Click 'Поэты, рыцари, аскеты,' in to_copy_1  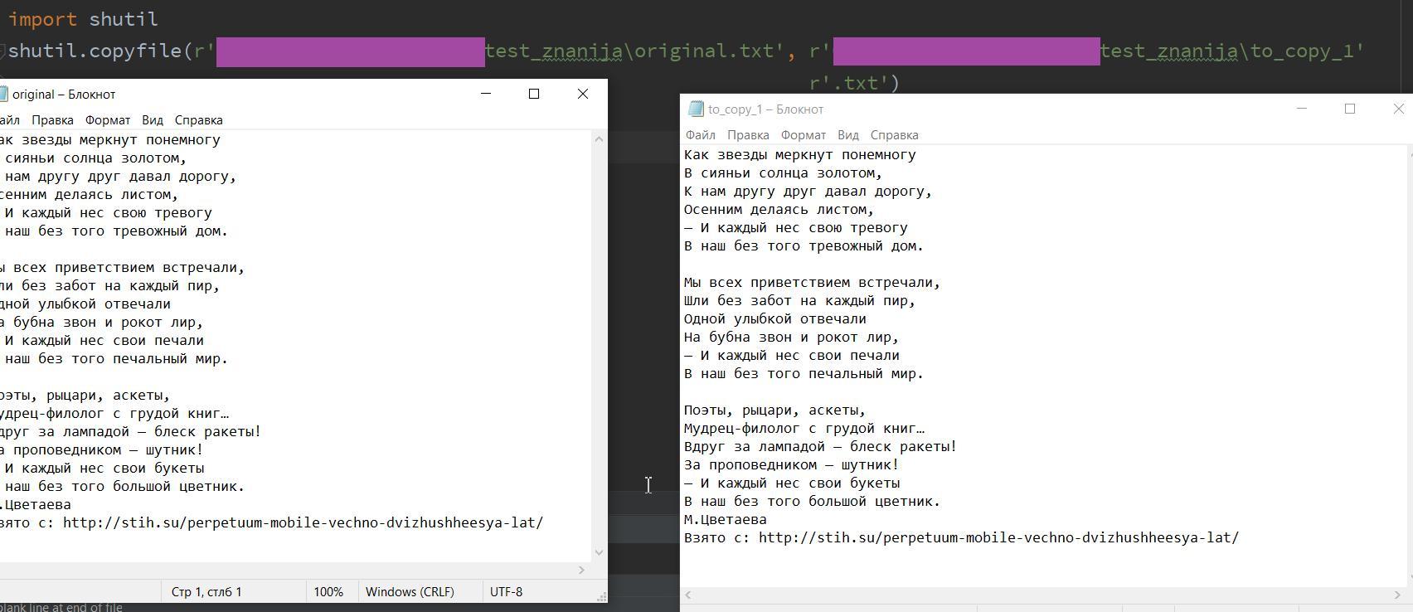coord(774,410)
